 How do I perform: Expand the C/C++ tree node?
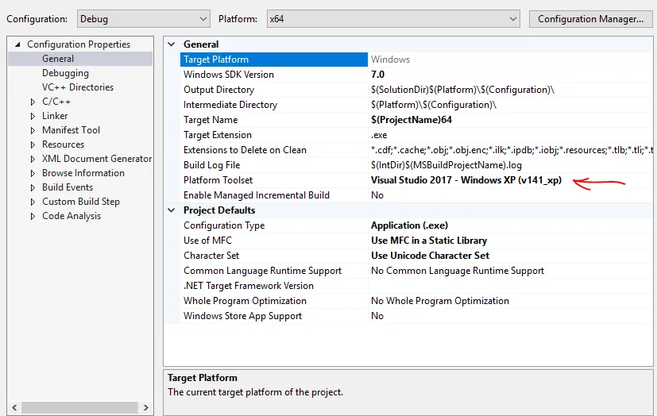[33, 102]
